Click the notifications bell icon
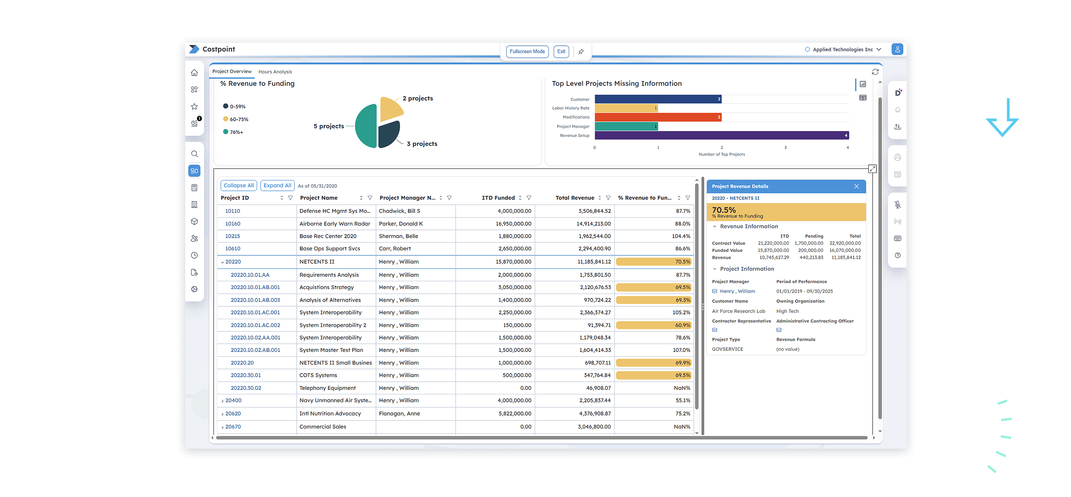Screen dimensions: 1071x497 (x=898, y=110)
